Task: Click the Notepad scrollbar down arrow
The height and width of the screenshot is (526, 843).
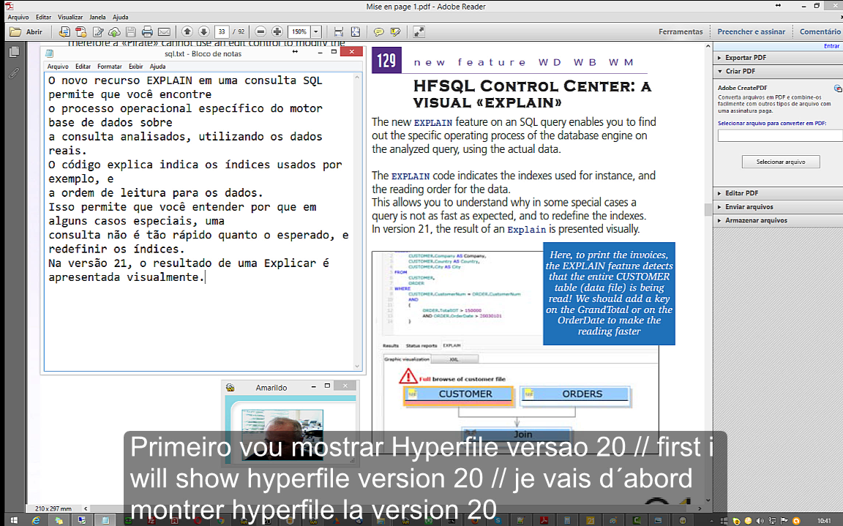Action: 358,367
